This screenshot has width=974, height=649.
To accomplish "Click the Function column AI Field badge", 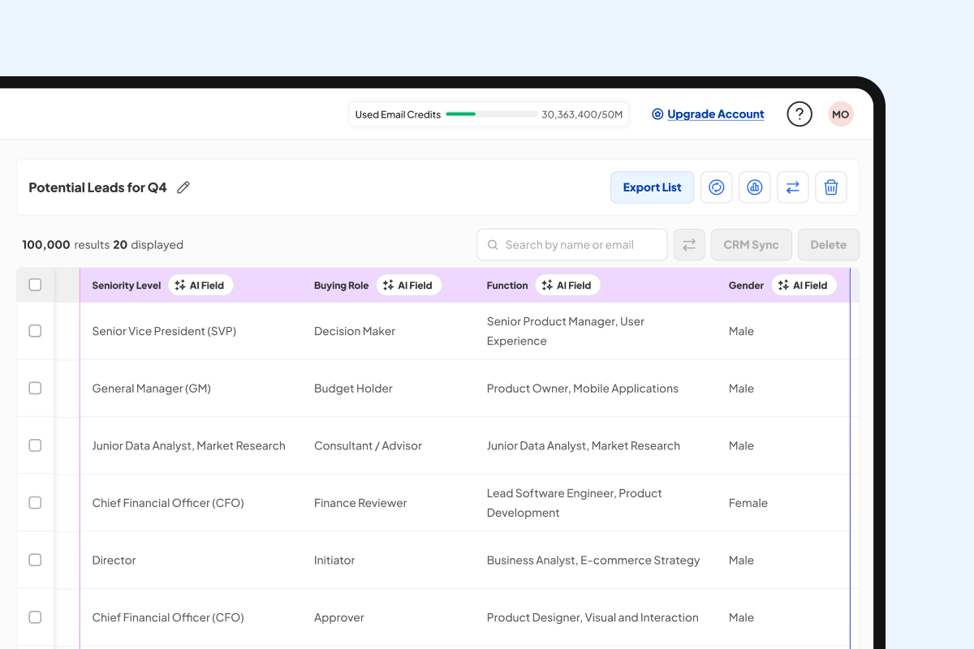I will [568, 286].
